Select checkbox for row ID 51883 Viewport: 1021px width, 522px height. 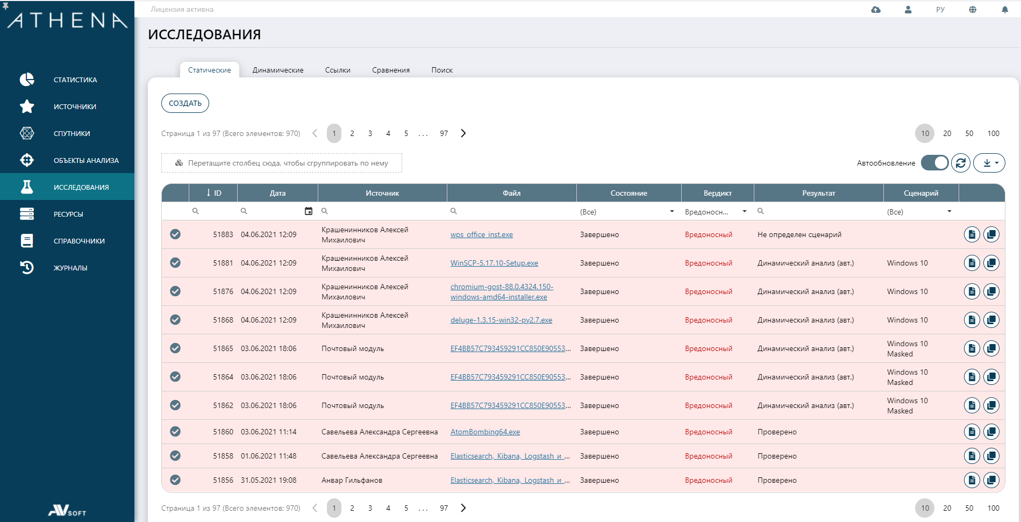[175, 234]
